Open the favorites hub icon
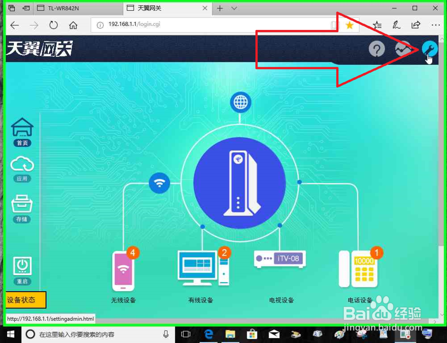447x343 pixels. coord(377,25)
